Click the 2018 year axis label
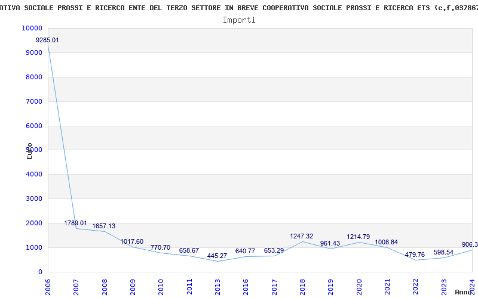This screenshot has height=298, width=478. pos(302,285)
